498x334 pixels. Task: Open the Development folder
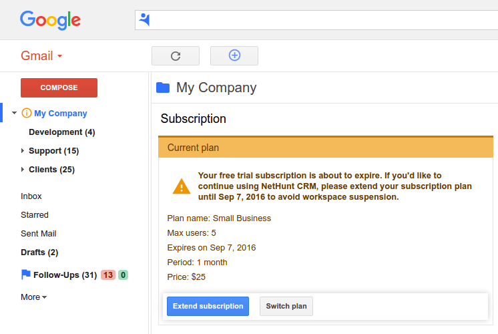[62, 132]
